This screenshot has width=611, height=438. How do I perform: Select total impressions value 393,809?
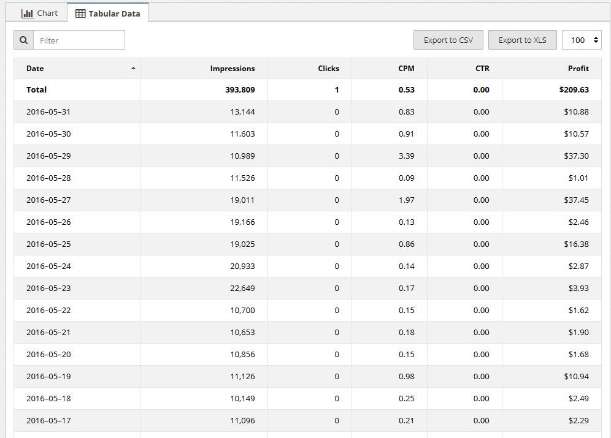(x=240, y=90)
